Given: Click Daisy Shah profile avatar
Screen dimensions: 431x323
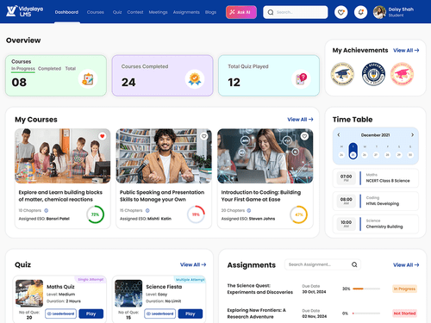Looking at the screenshot, I should point(379,12).
